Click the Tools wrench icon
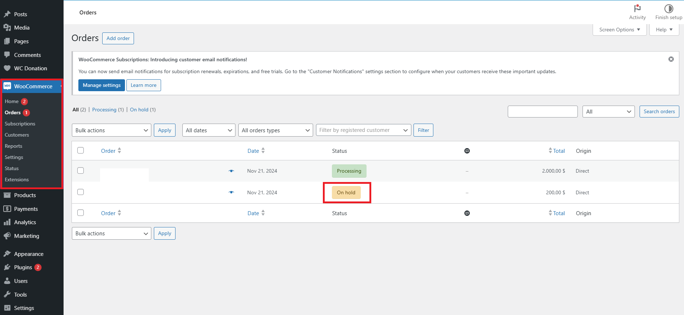Image resolution: width=684 pixels, height=315 pixels. point(7,294)
